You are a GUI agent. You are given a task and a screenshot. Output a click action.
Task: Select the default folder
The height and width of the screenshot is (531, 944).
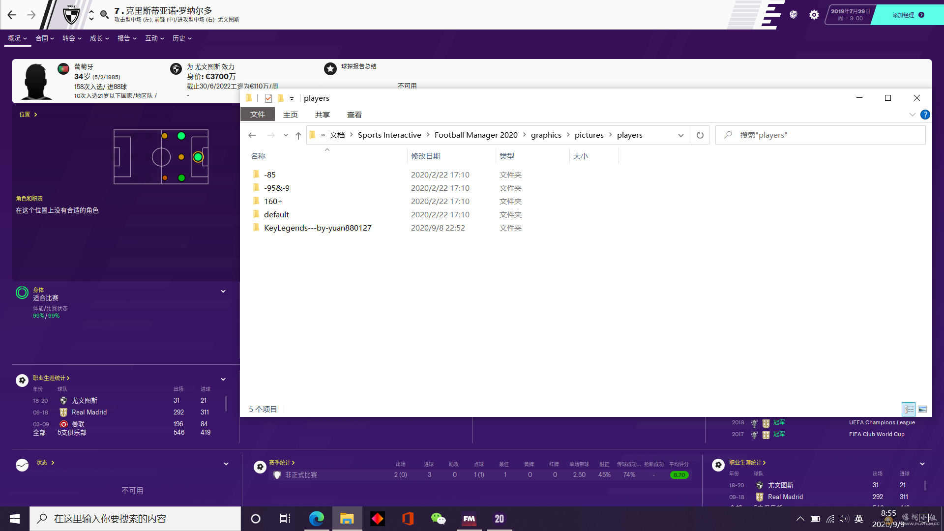(276, 215)
